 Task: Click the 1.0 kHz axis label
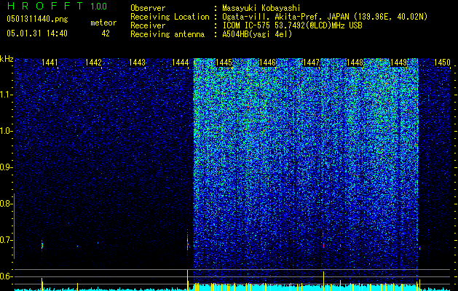(7, 131)
